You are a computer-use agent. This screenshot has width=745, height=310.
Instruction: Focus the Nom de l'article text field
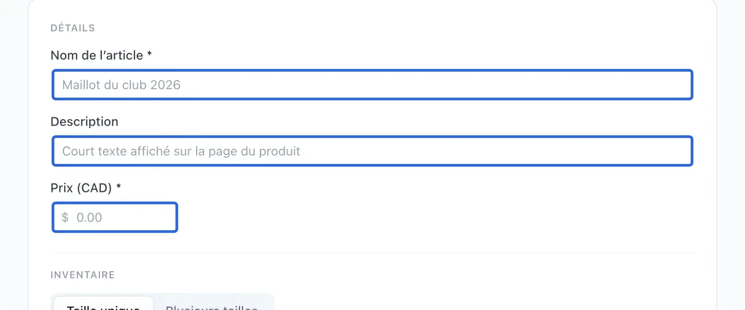pos(372,85)
